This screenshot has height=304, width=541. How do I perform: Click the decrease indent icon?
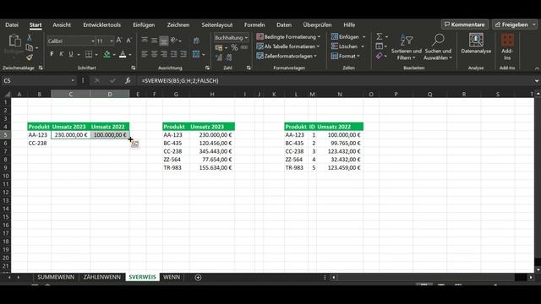[174, 54]
